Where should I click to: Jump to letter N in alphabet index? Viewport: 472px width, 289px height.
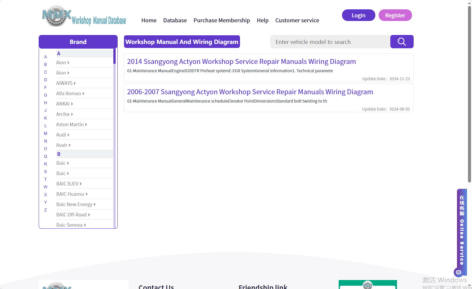[x=46, y=141]
